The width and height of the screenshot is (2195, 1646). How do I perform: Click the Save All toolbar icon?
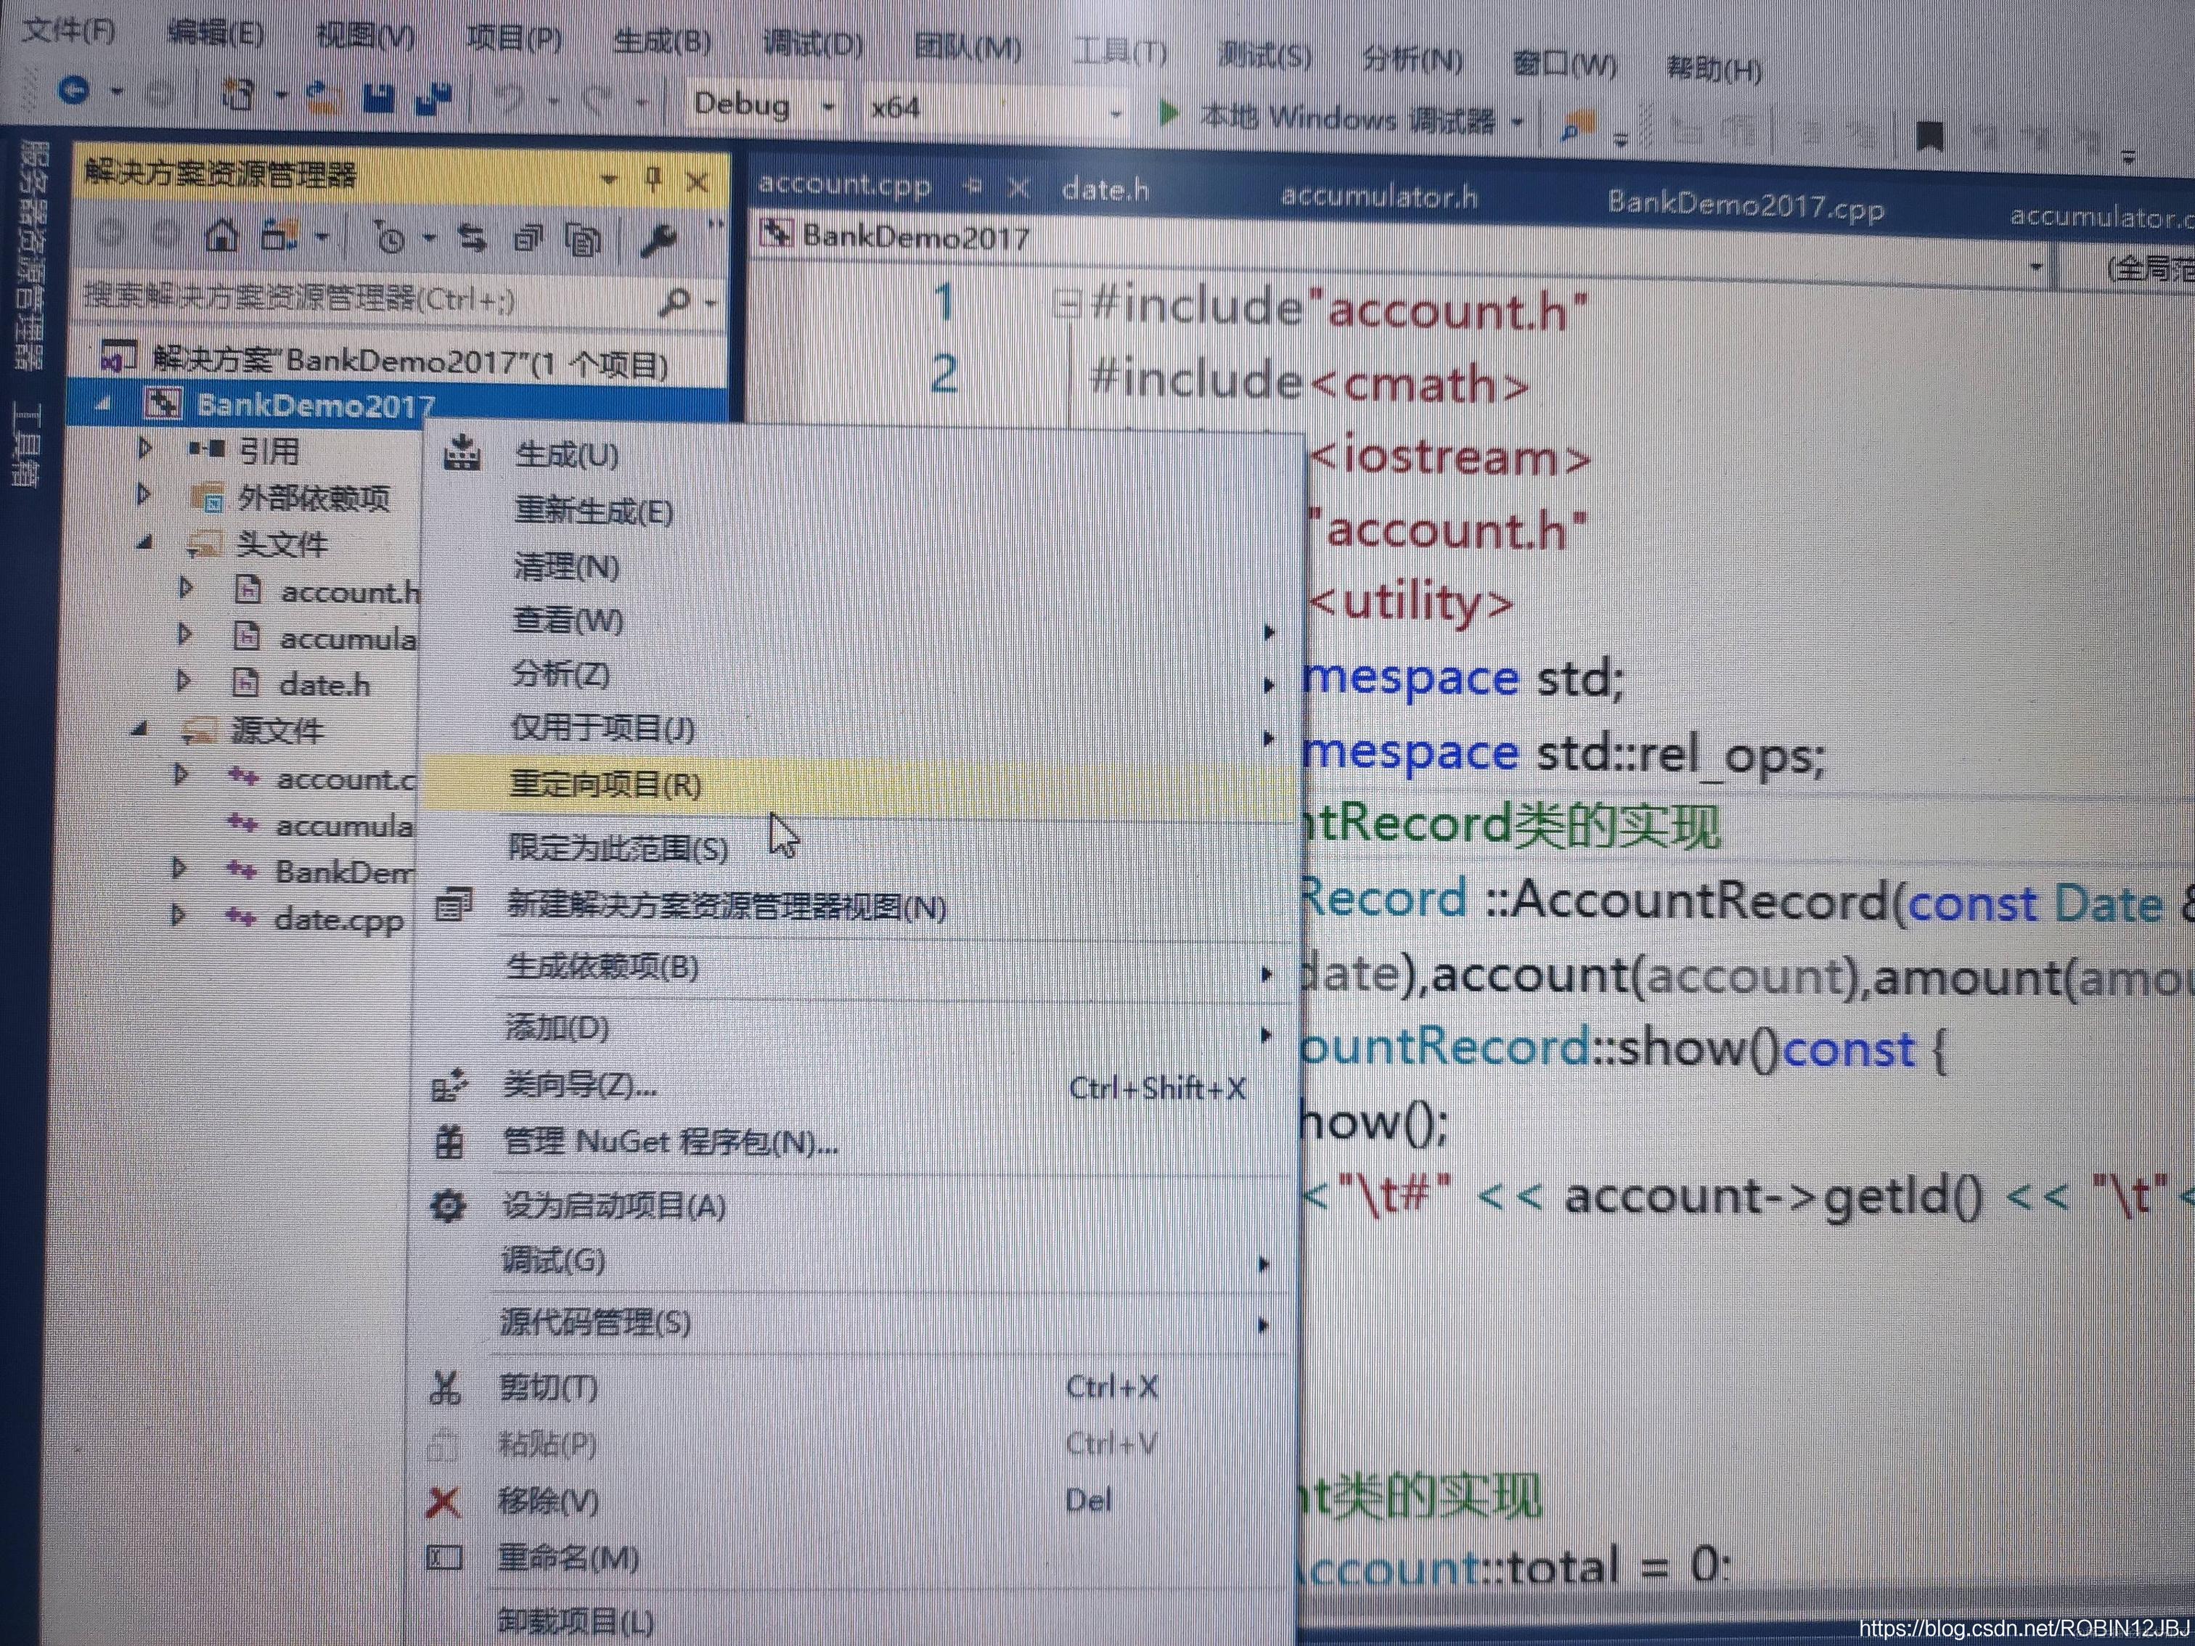pos(433,98)
